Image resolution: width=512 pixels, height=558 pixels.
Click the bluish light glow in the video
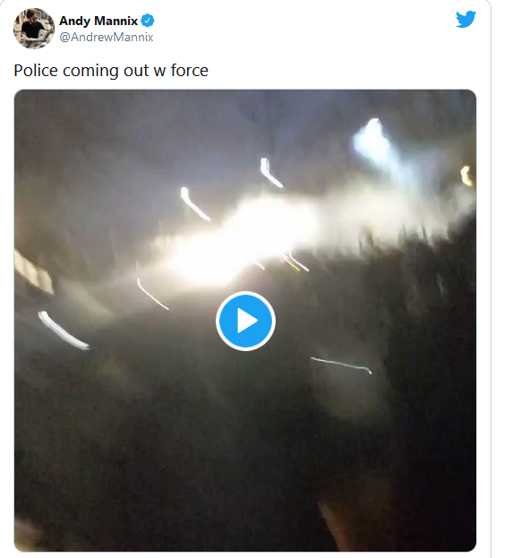(373, 142)
